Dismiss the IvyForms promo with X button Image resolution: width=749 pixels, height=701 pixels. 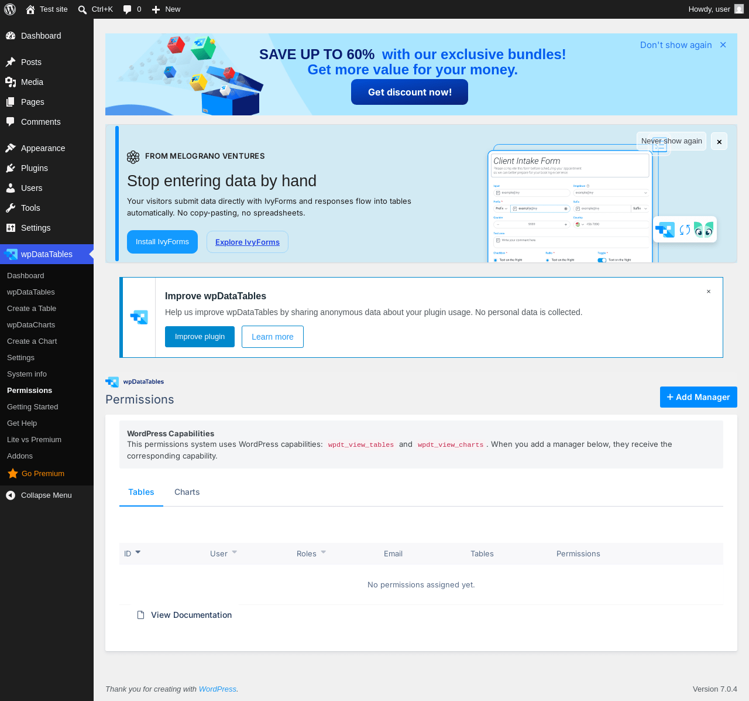pos(719,141)
